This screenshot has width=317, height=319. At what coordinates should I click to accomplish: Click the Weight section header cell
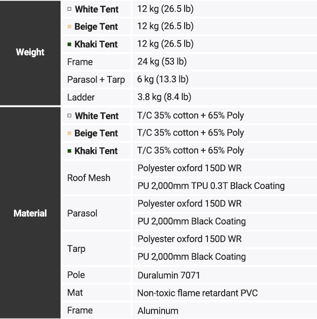pyautogui.click(x=30, y=52)
